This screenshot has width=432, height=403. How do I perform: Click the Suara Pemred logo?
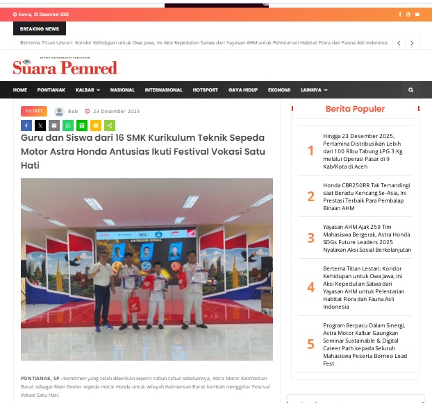65,67
